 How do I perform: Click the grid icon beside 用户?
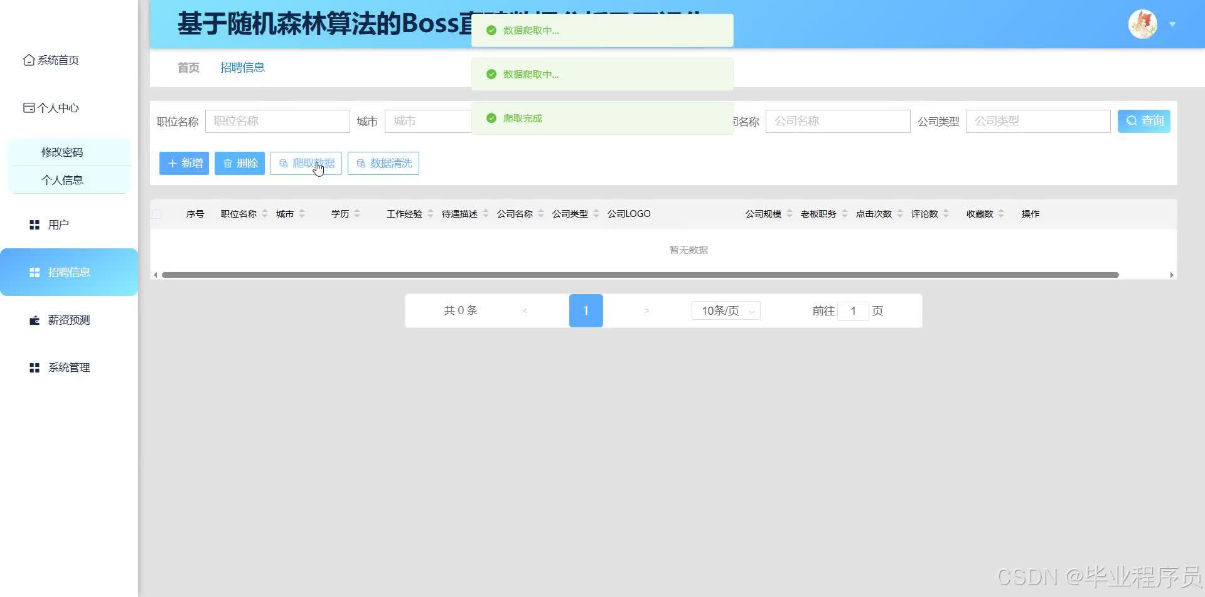[x=35, y=225]
